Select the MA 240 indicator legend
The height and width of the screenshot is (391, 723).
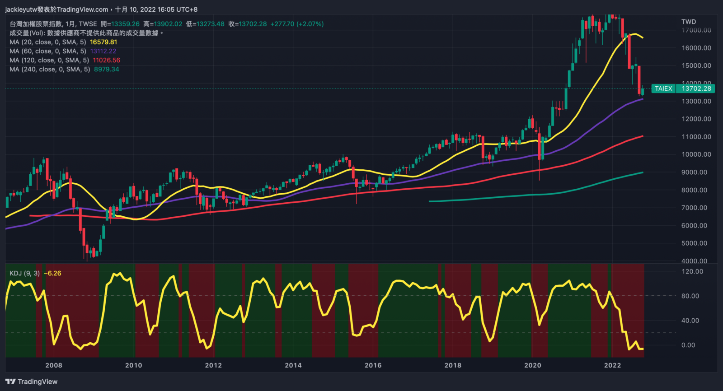[x=50, y=69]
